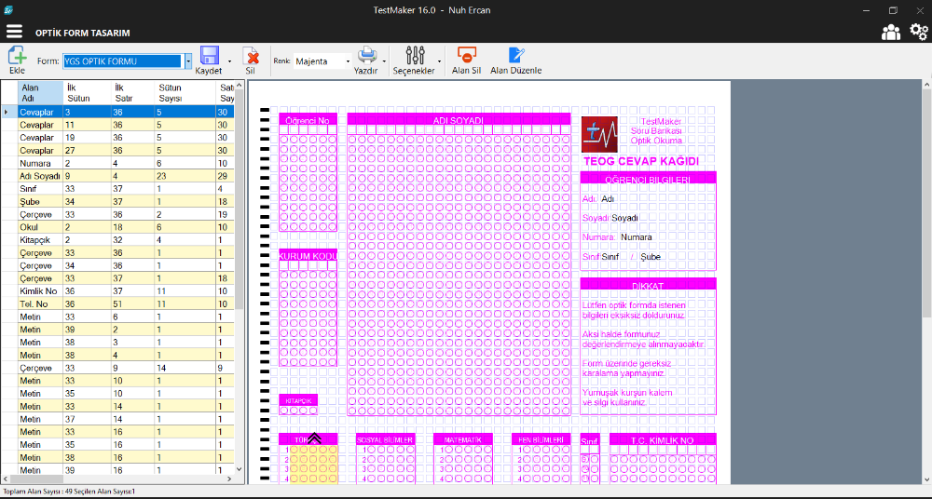The image size is (932, 499).
Task: Open Seçenekler options sliders icon
Action: pos(416,55)
